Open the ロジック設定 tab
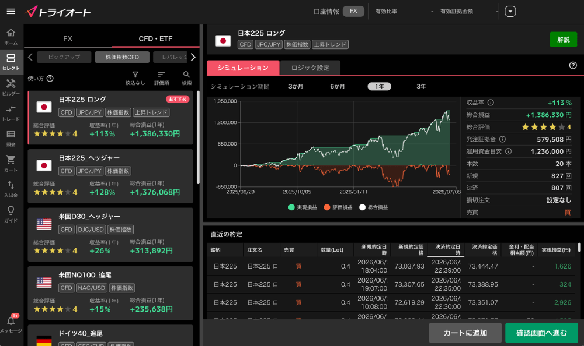The height and width of the screenshot is (346, 584). coord(310,68)
